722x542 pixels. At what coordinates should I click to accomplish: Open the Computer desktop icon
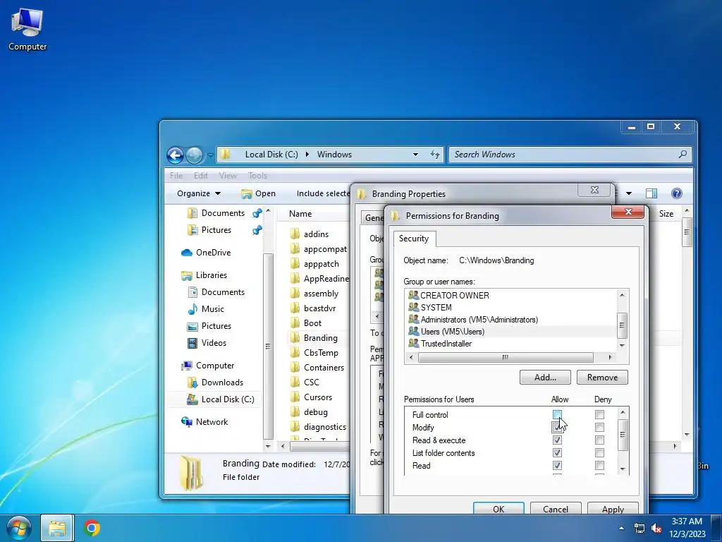pos(27,28)
